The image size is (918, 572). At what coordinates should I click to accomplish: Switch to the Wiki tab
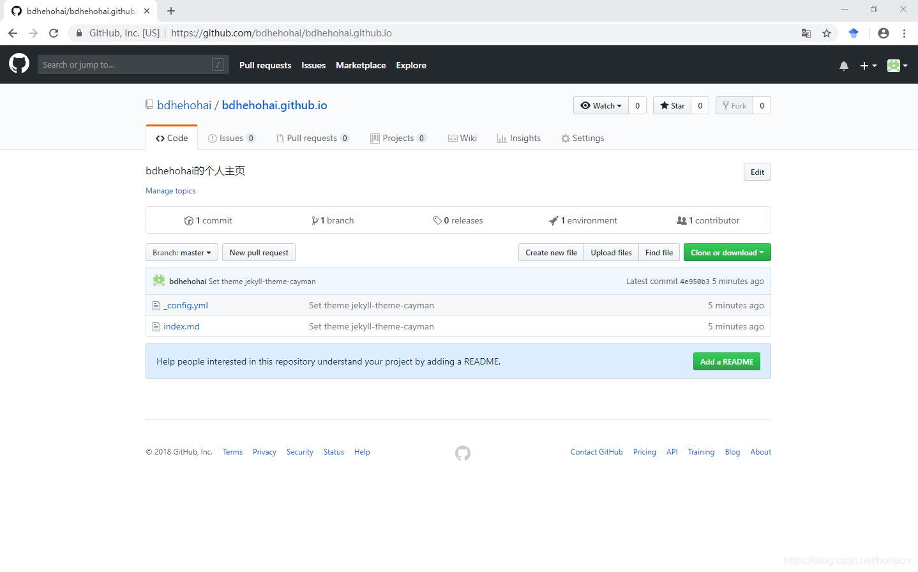point(463,138)
